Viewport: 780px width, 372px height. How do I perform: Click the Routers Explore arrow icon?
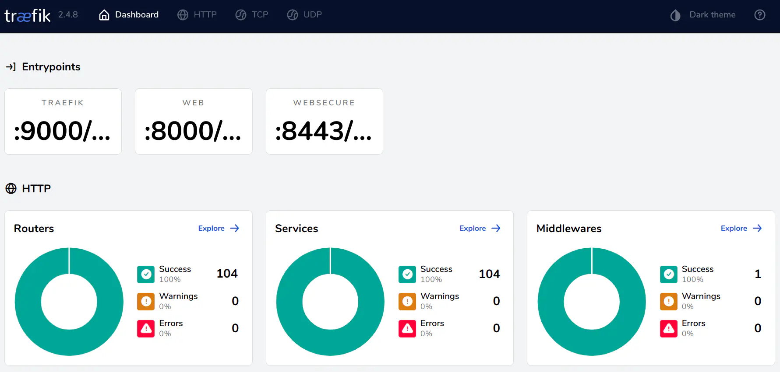click(235, 228)
